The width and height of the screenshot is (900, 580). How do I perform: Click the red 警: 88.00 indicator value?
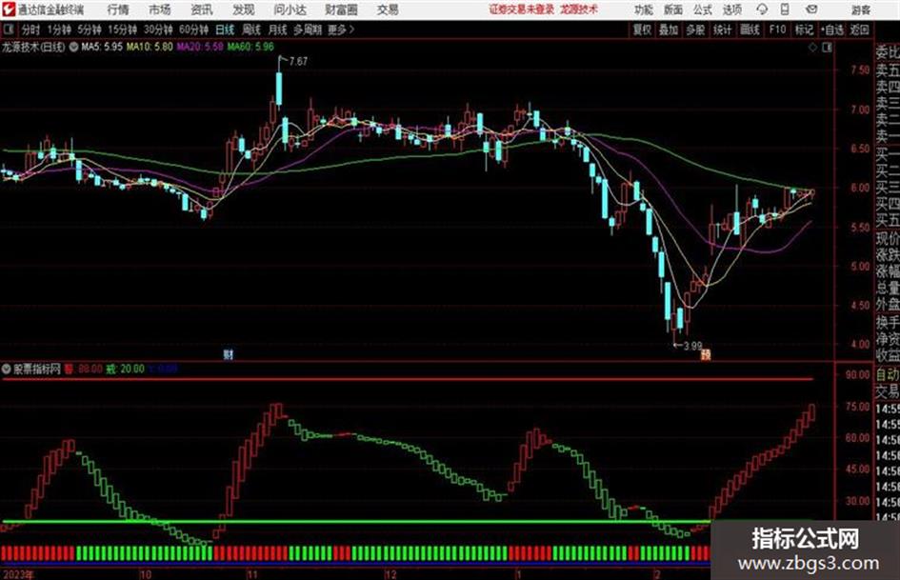(83, 369)
